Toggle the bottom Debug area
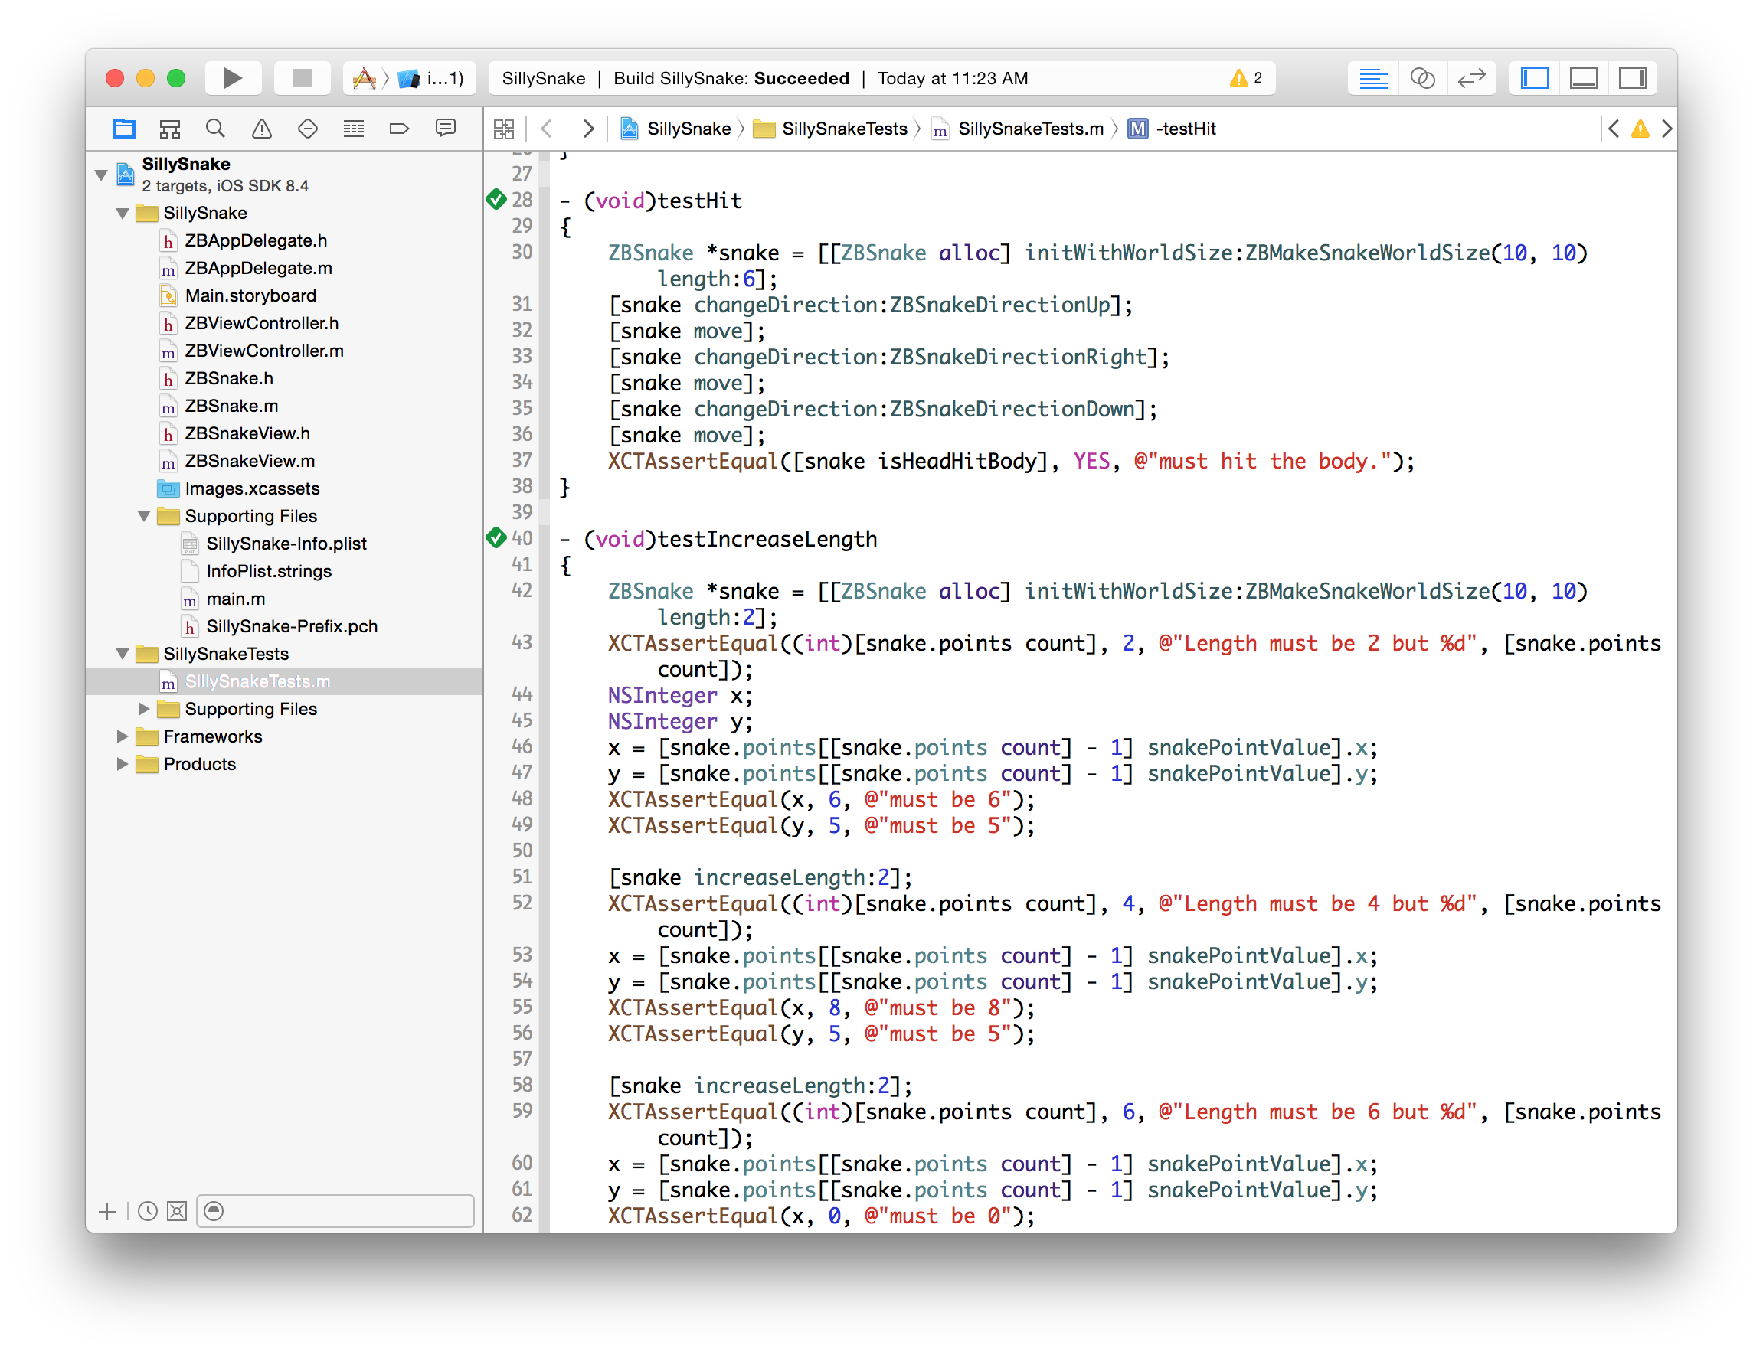This screenshot has width=1763, height=1355. pos(1583,78)
